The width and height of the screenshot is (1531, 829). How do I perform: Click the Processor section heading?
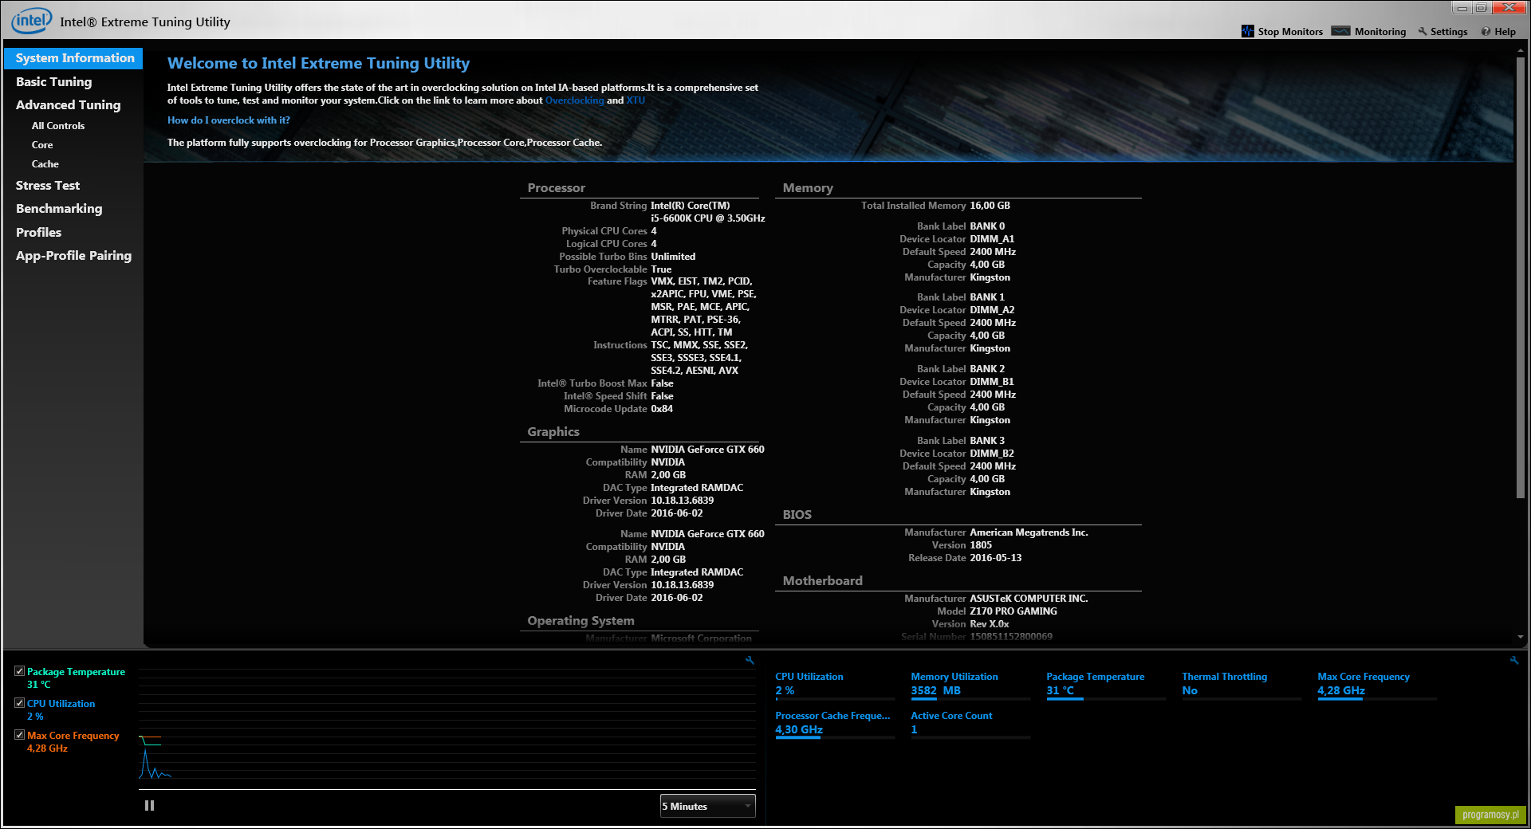tap(556, 188)
